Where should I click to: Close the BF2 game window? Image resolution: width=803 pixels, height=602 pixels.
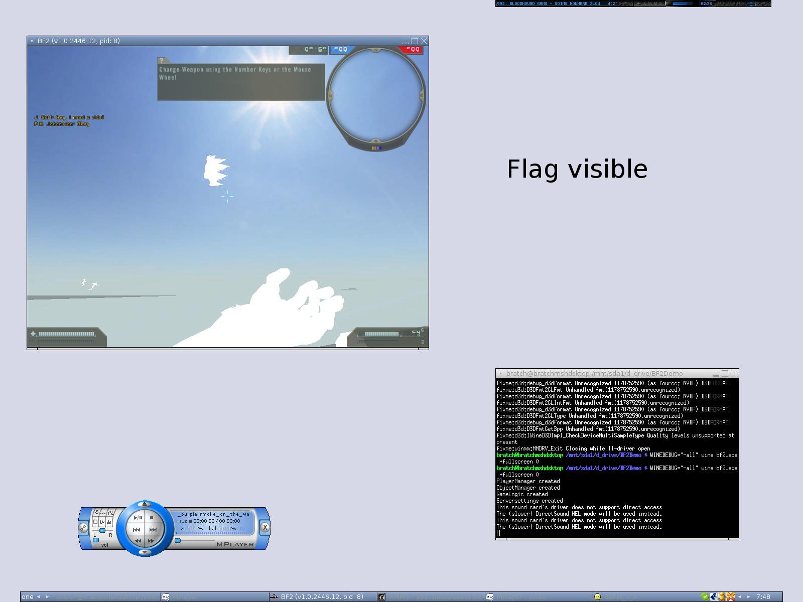tap(424, 41)
